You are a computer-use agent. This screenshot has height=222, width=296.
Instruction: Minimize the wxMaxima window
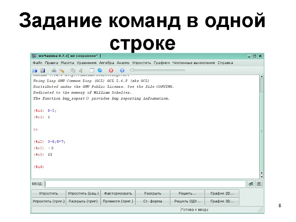(249, 56)
